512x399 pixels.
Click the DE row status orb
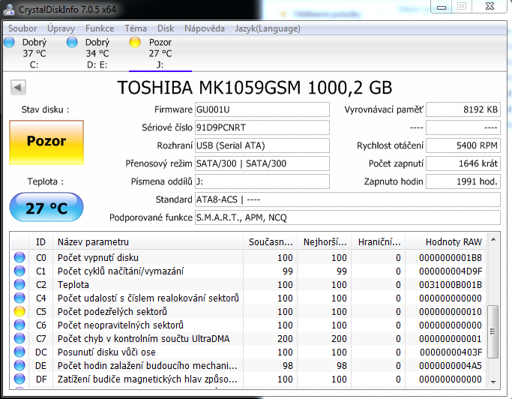click(19, 366)
